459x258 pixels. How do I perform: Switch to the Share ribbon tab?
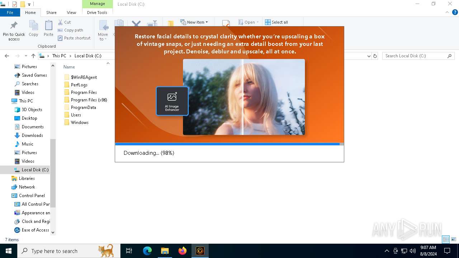(x=51, y=13)
